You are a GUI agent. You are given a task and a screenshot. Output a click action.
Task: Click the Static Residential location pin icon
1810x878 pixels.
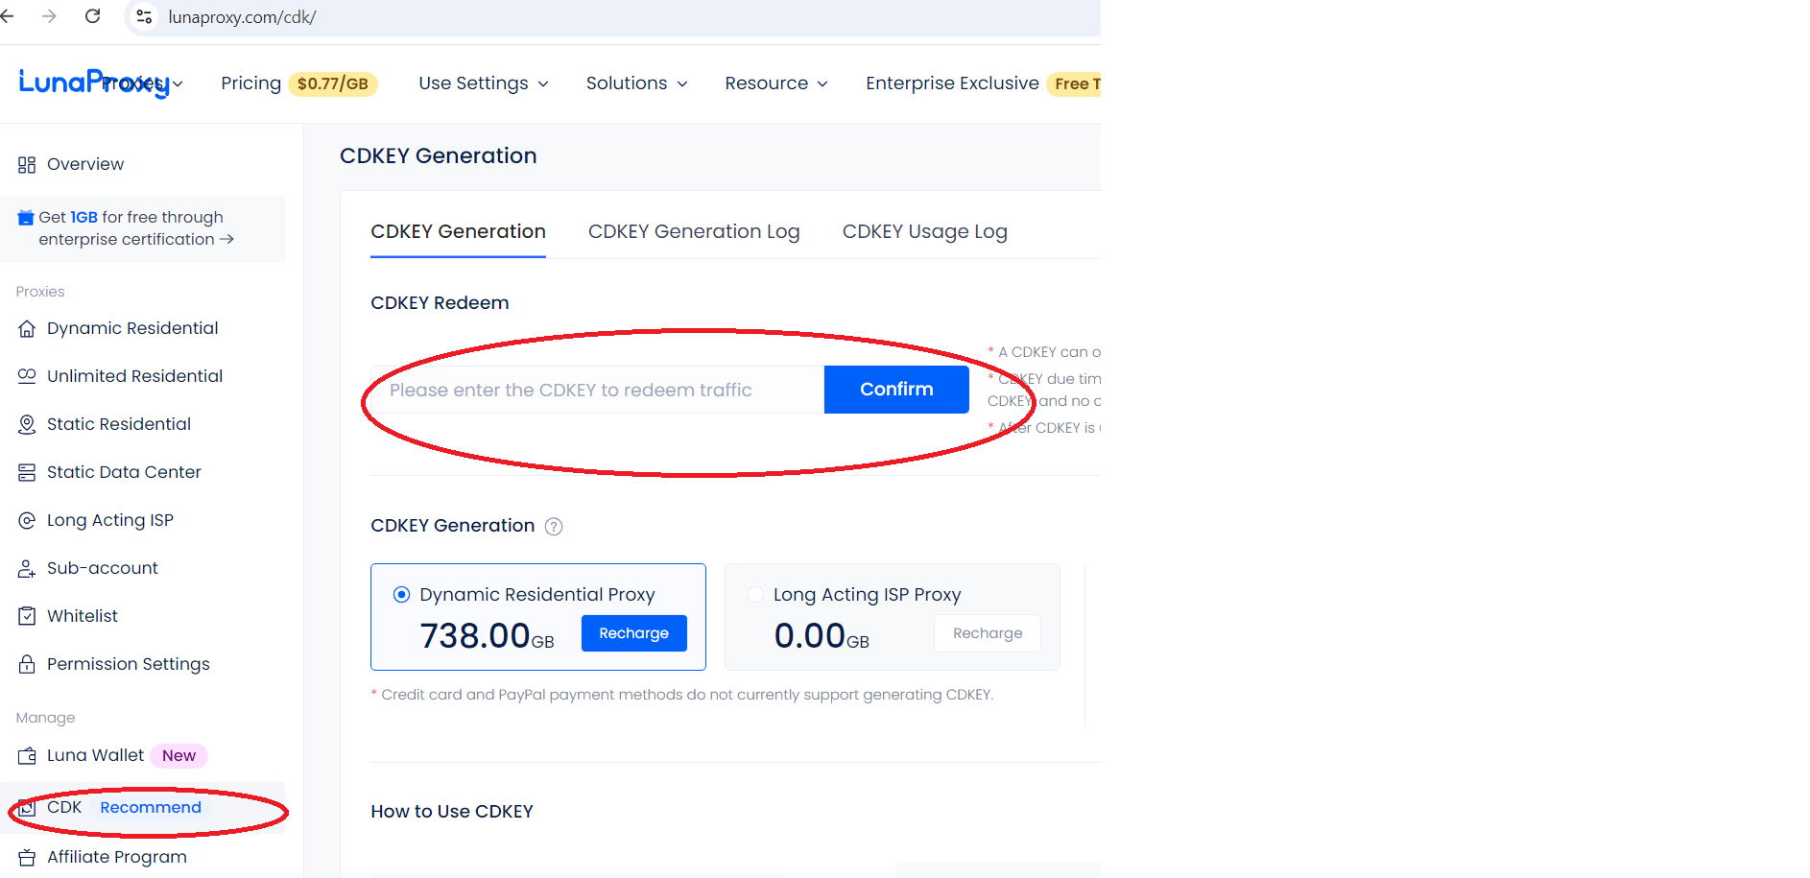(x=27, y=424)
